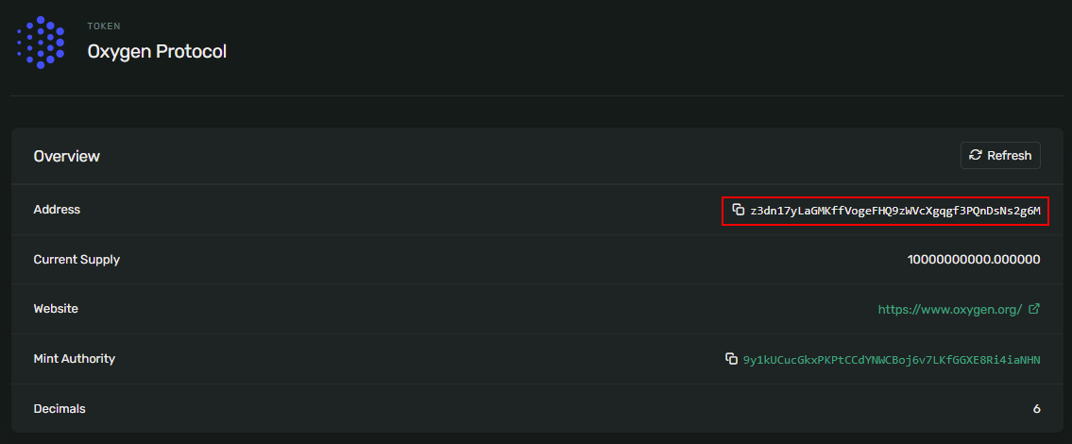
Task: Click the Current Supply row label
Action: point(77,260)
